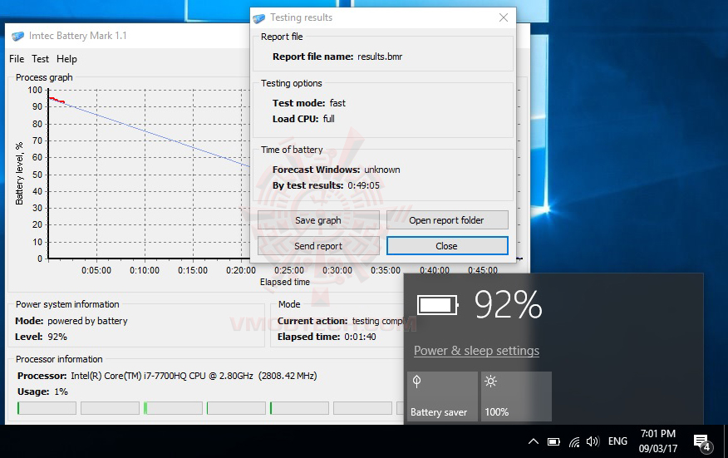
Task: Click the red battery-level line on graph
Action: [x=57, y=100]
